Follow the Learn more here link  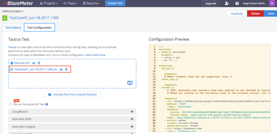95,55
